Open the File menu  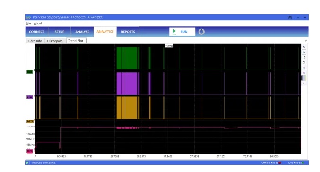click(x=28, y=23)
